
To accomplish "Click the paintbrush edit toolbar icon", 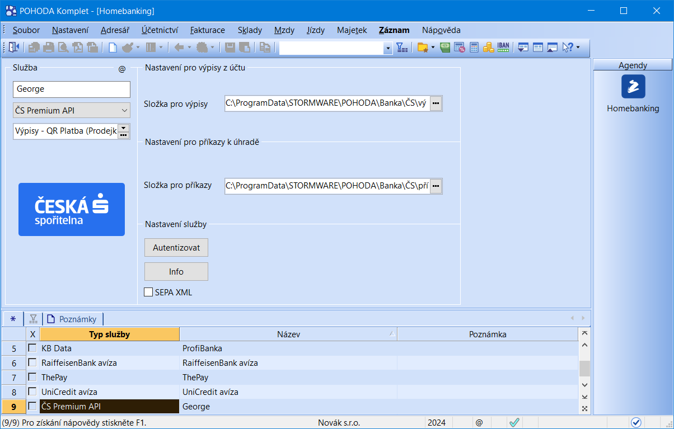I will tap(127, 48).
